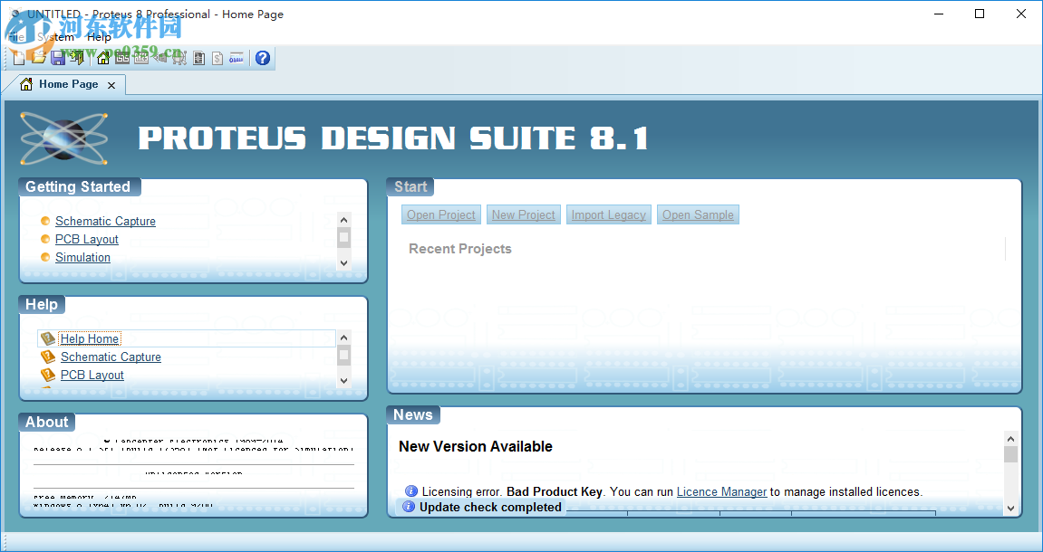
Task: Click the Recent Projects heading
Action: coord(460,249)
